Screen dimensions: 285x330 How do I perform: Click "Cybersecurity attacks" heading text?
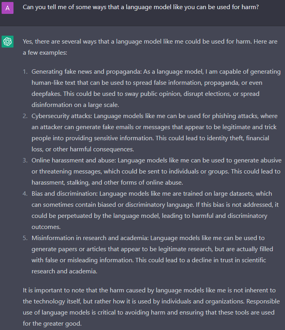[x=62, y=116]
